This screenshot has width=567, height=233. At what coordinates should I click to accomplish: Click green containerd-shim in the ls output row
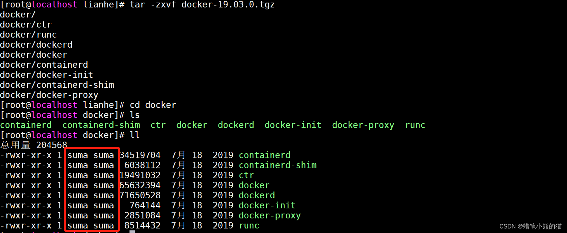click(x=101, y=125)
